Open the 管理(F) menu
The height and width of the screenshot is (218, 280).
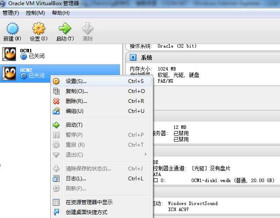[x=11, y=13]
